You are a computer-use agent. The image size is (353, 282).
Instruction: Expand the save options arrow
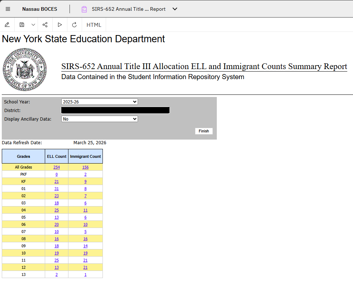click(33, 25)
